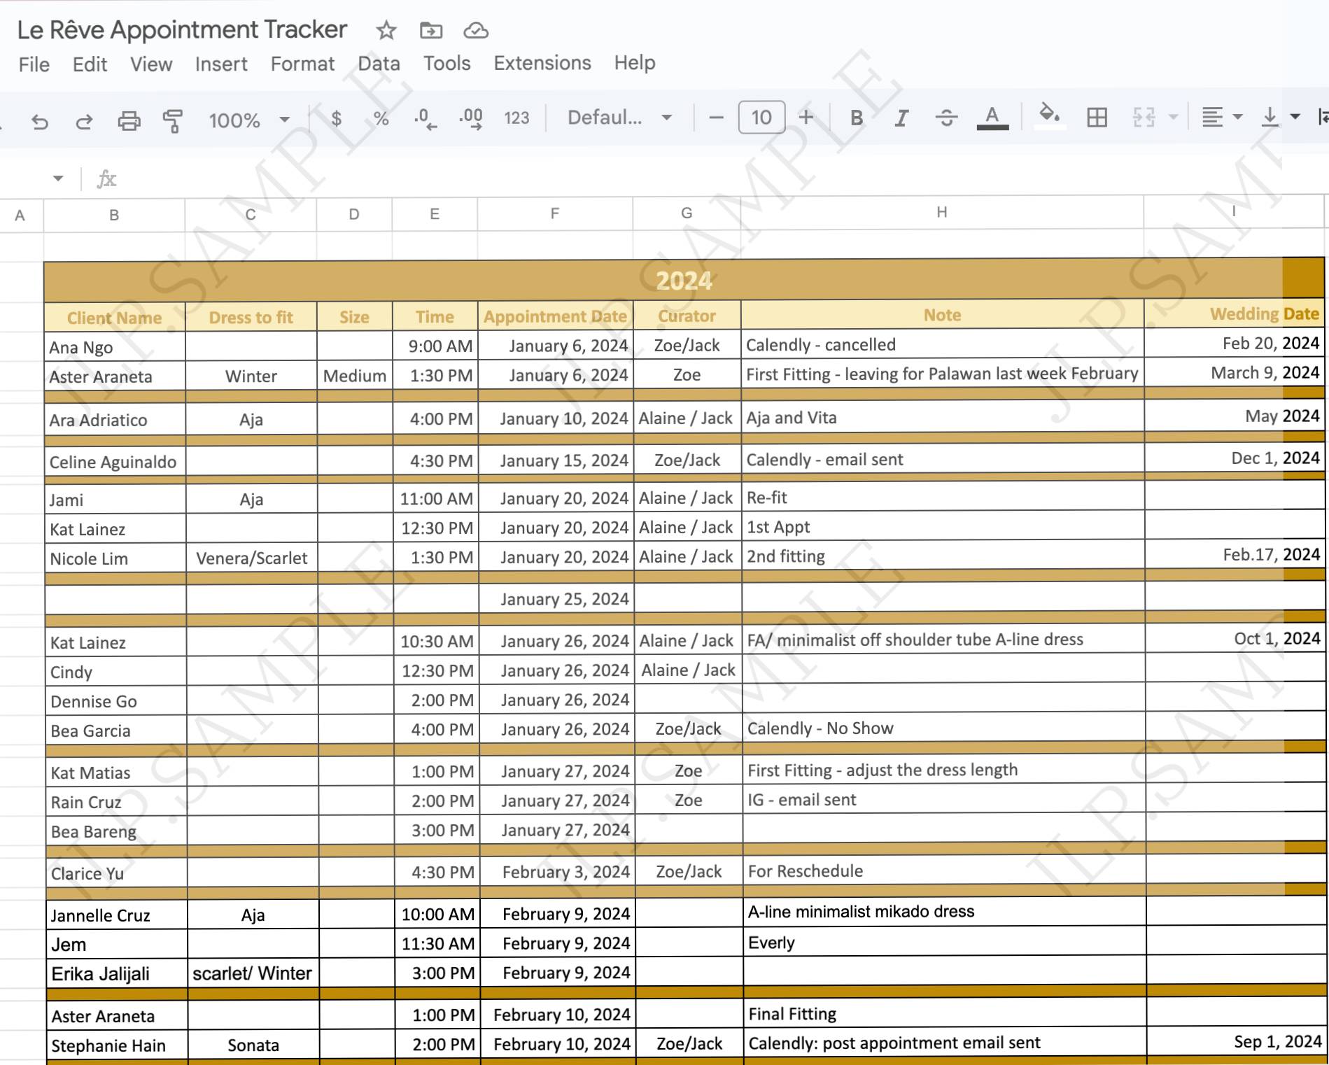Click the move-to-folder icon beside the title
This screenshot has width=1329, height=1065.
(x=431, y=30)
